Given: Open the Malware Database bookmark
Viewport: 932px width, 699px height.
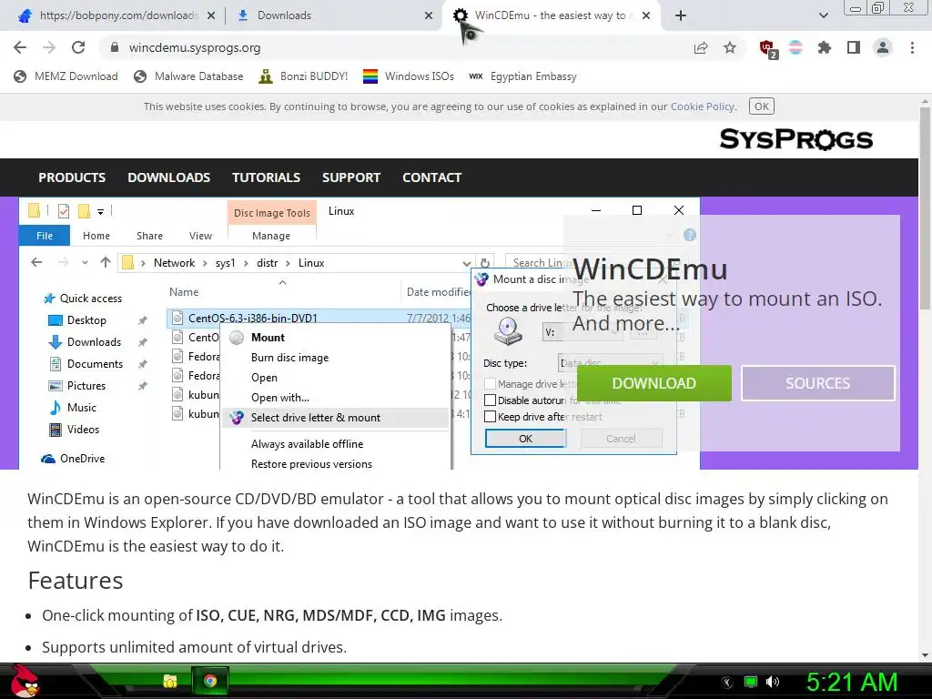Looking at the screenshot, I should tap(189, 76).
